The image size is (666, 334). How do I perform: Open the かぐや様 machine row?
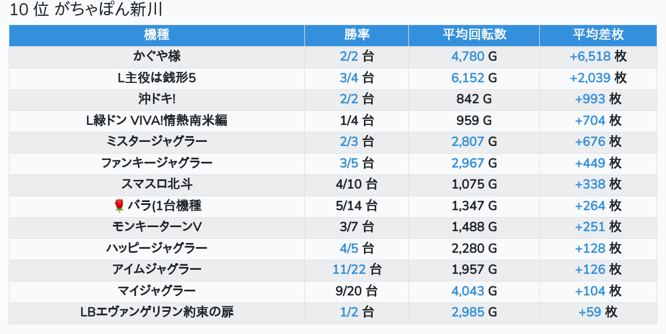point(157,57)
